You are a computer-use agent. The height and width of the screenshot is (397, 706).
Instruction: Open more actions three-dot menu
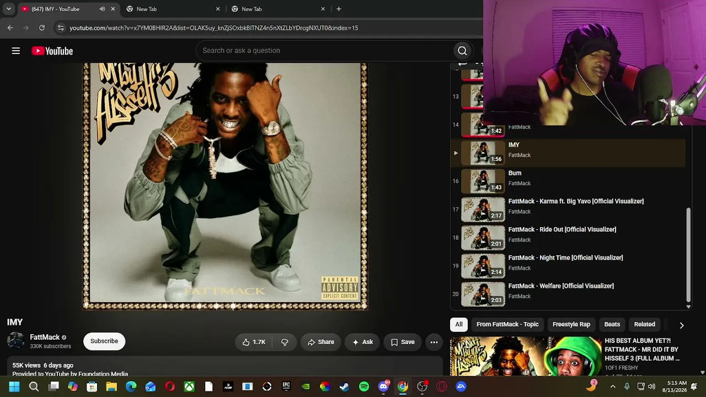[434, 342]
